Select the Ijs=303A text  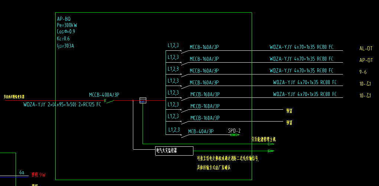coord(65,46)
